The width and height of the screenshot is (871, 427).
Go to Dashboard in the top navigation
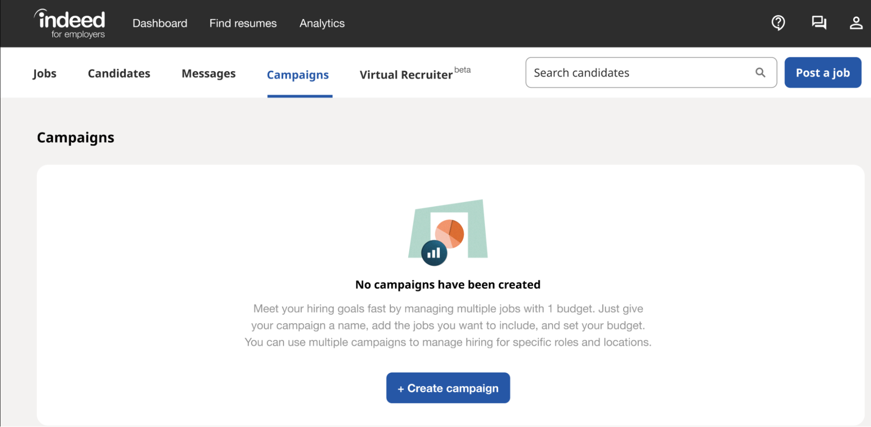tap(160, 24)
